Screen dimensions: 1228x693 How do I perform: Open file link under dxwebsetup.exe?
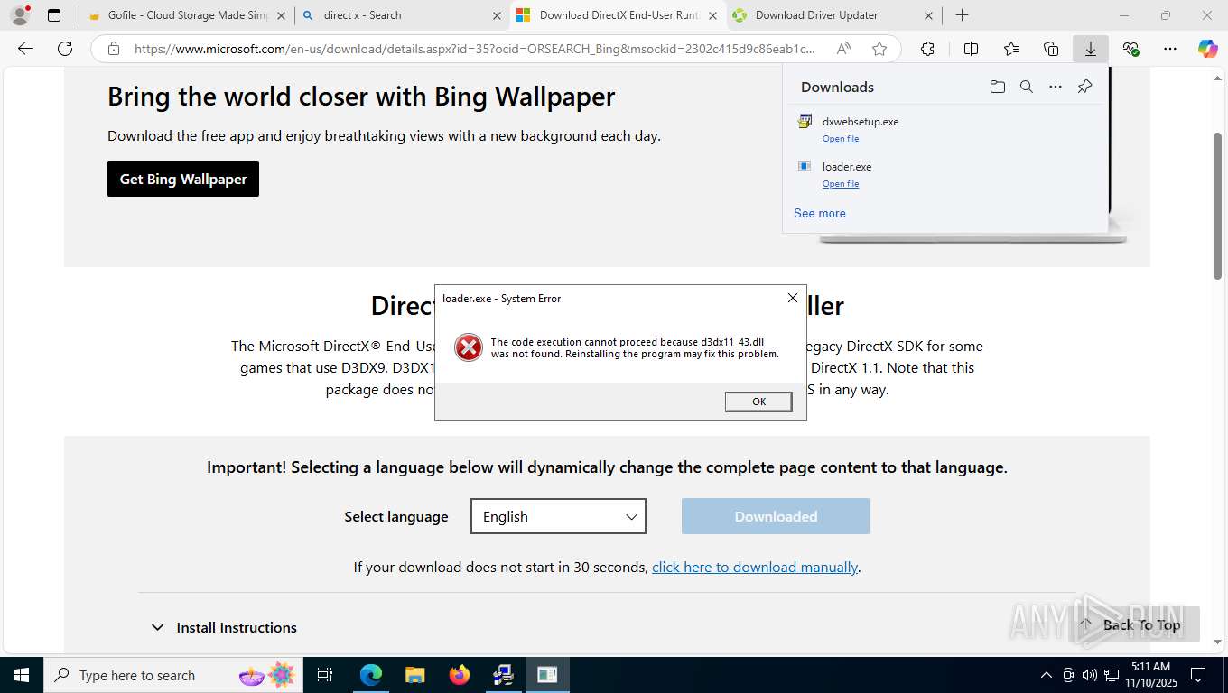[841, 139]
